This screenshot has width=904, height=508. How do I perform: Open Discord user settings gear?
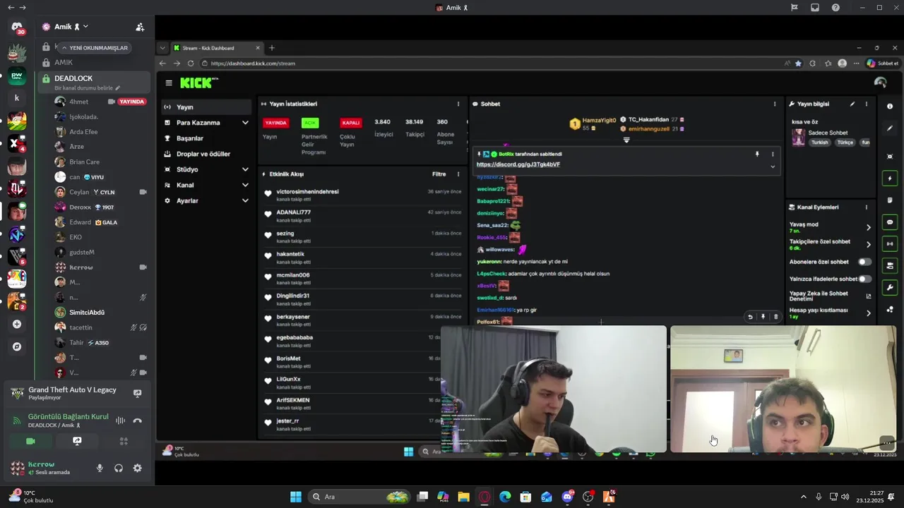tap(137, 468)
